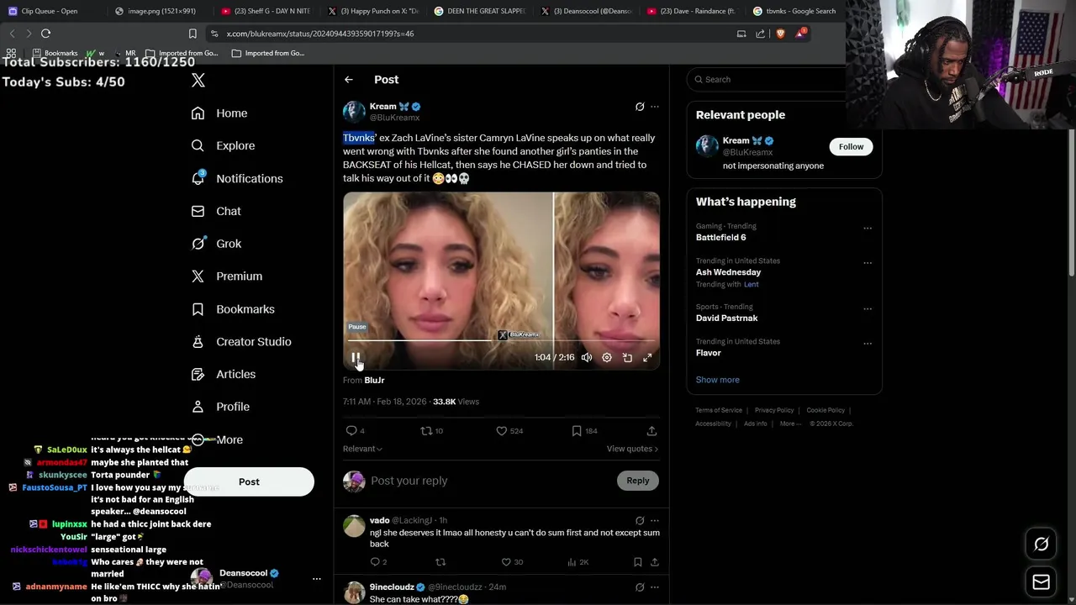
Task: Repost Kream's post
Action: pos(432,430)
